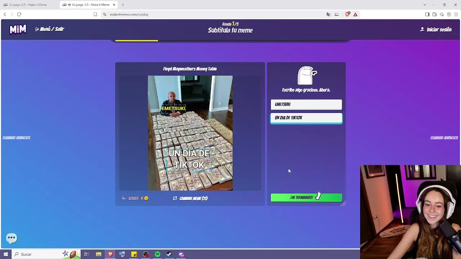Focus the EMETSUKI caption field
Image resolution: width=461 pixels, height=259 pixels.
point(306,104)
